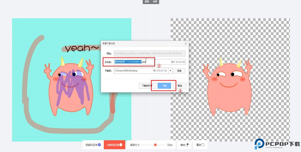Click the brush size slider handle

coord(155,145)
